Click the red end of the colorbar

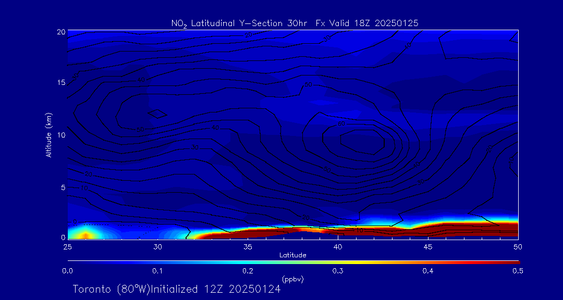pos(513,261)
